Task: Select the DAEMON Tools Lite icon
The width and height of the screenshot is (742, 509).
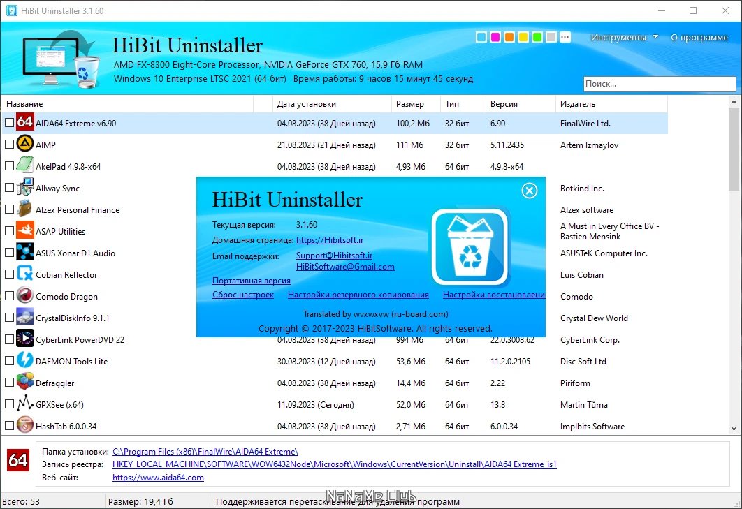Action: point(24,361)
